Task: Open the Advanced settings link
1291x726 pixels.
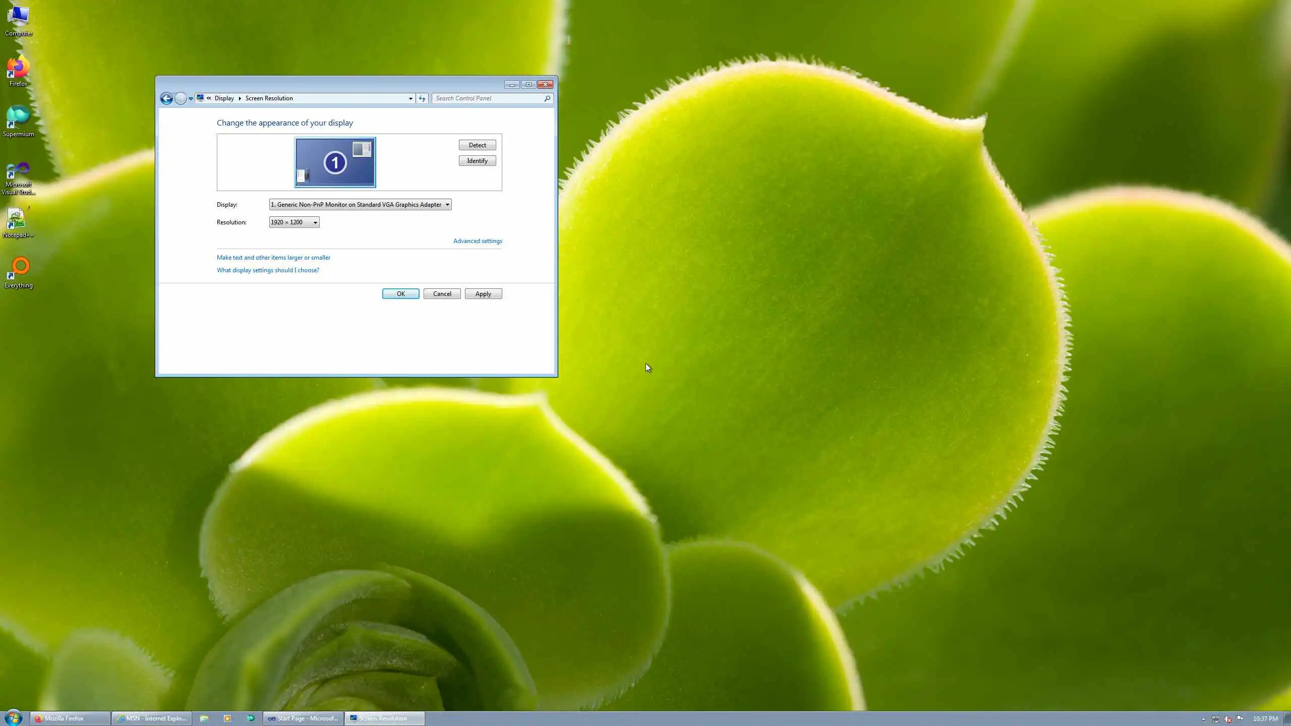Action: coord(477,241)
